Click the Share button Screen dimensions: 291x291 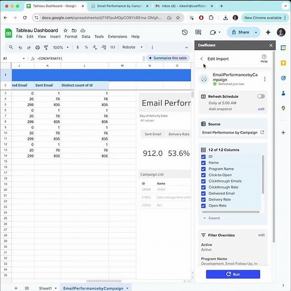241,32
